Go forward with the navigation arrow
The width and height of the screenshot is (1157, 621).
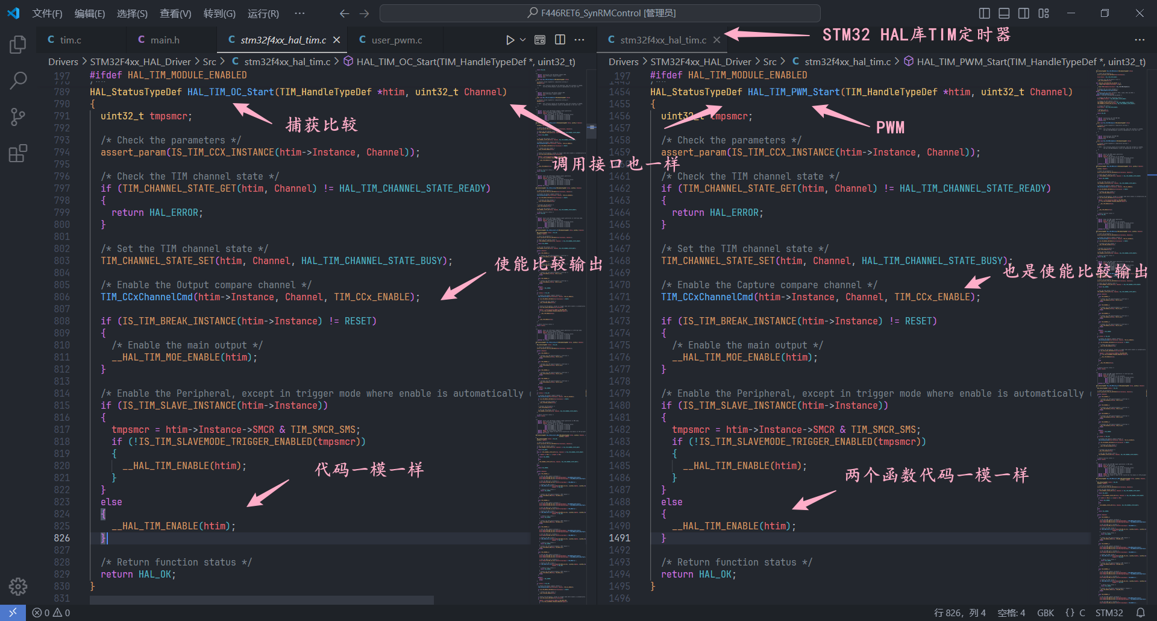coord(364,13)
